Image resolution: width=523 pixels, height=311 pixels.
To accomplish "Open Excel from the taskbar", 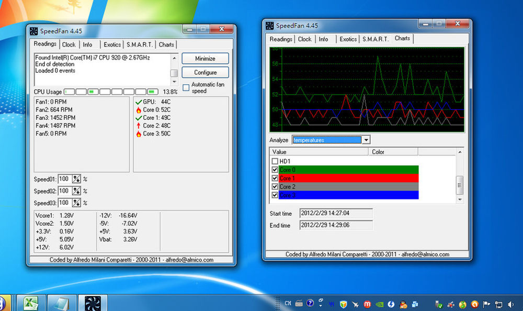I will coord(30,303).
